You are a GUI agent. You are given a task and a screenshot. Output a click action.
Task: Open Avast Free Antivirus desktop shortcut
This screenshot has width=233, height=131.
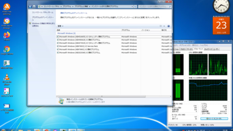tap(7, 9)
